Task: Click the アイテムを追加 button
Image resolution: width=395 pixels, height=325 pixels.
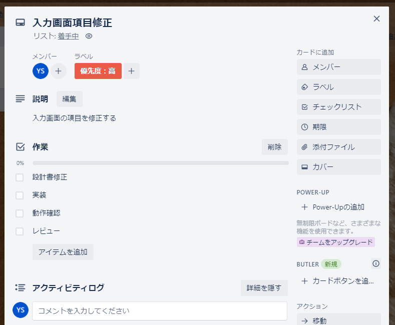Action: tap(63, 252)
